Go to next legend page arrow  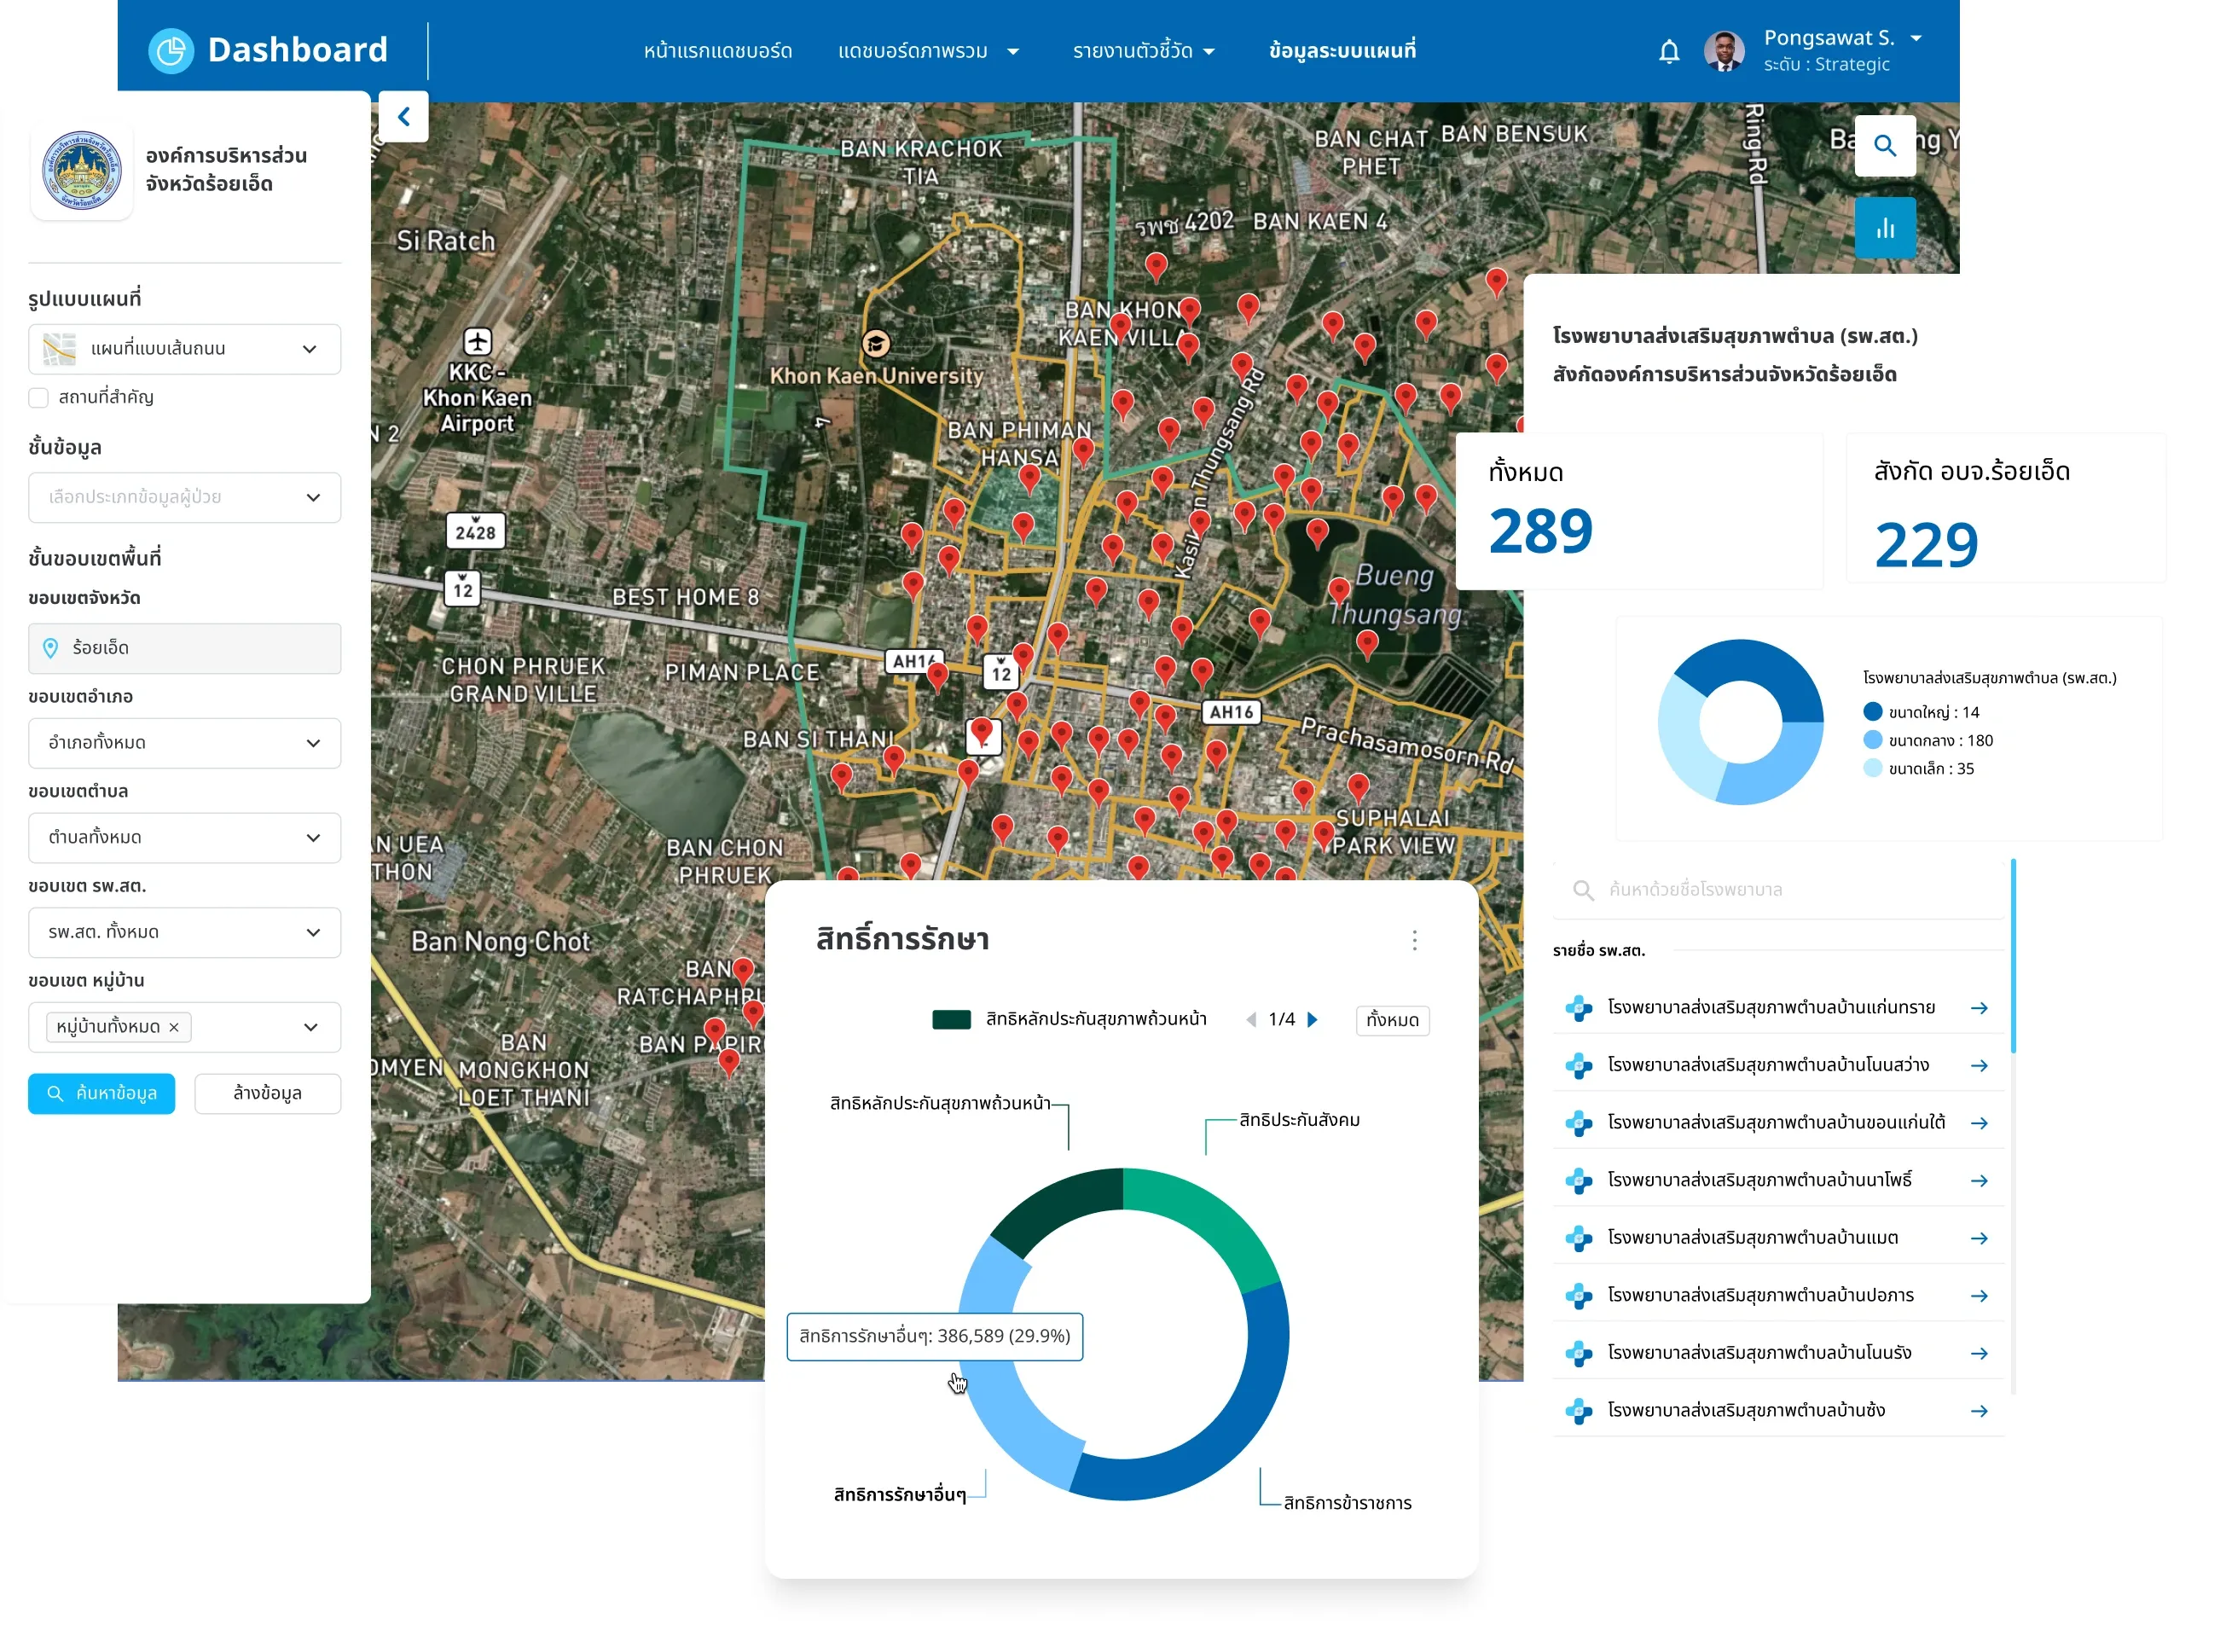(1313, 1019)
